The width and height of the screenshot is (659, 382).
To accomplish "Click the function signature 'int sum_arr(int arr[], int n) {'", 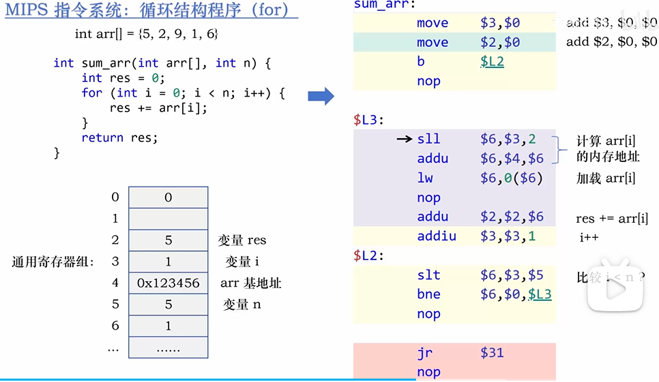I will tap(162, 63).
